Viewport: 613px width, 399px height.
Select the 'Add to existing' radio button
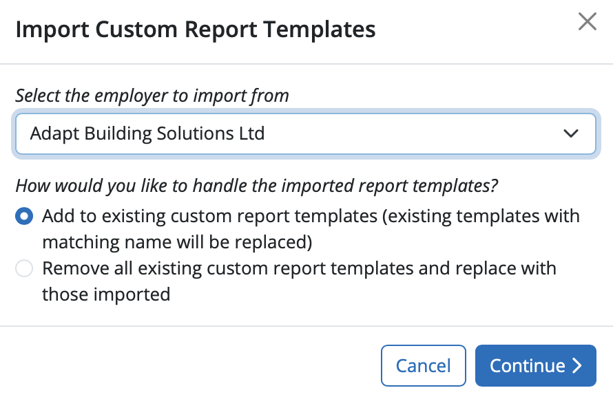[x=24, y=217]
